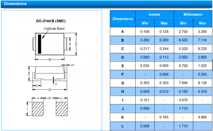
Task: Click the 8.130 value in row G
Action: [x=202, y=83]
